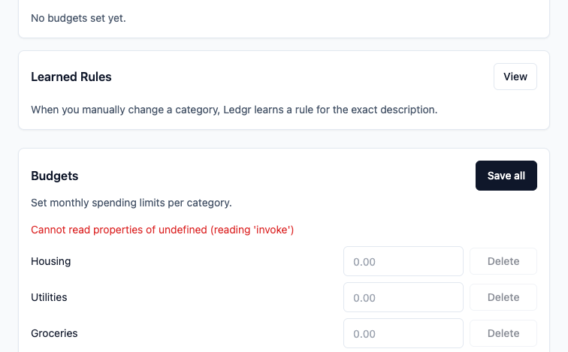This screenshot has height=352, width=568.
Task: Click 'Set monthly spending limits per category' text
Action: (x=131, y=203)
